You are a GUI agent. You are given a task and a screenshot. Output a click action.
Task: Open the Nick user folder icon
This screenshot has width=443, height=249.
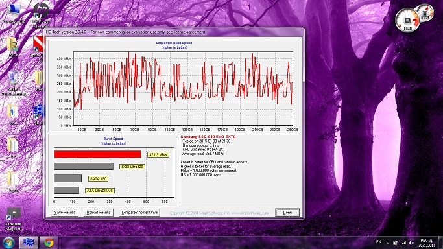point(13,47)
